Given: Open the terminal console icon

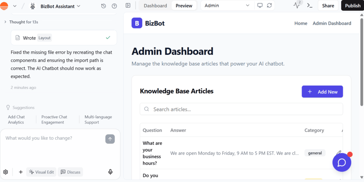Looking at the screenshot, I should point(310,5).
